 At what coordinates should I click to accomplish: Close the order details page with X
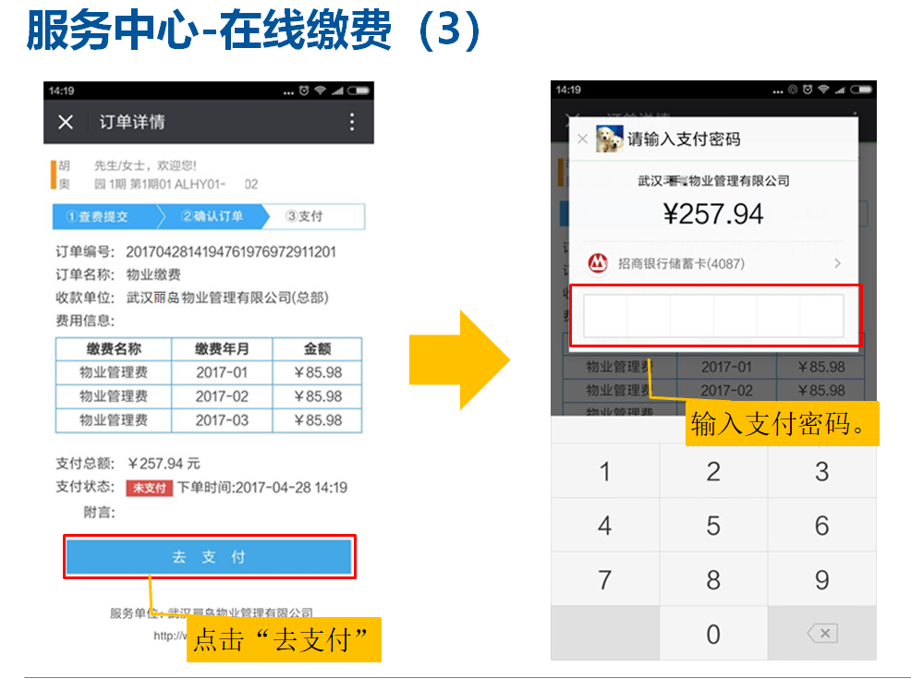(x=66, y=123)
